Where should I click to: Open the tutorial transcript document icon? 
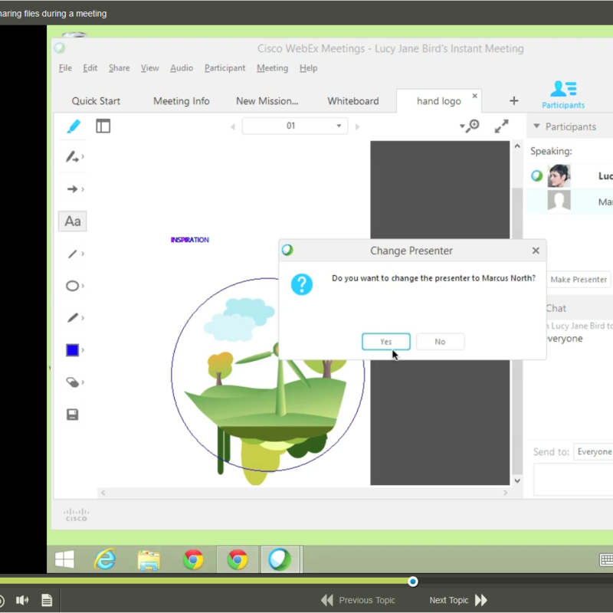coord(47,600)
